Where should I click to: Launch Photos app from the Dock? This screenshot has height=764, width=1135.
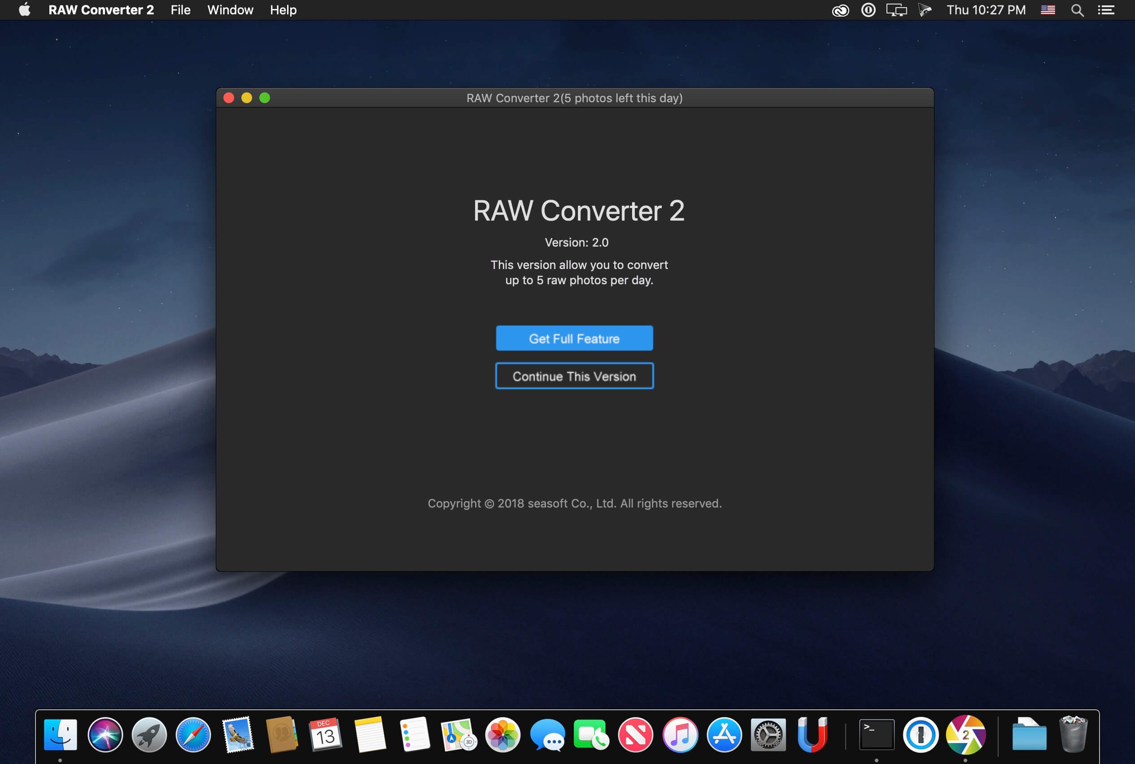502,734
